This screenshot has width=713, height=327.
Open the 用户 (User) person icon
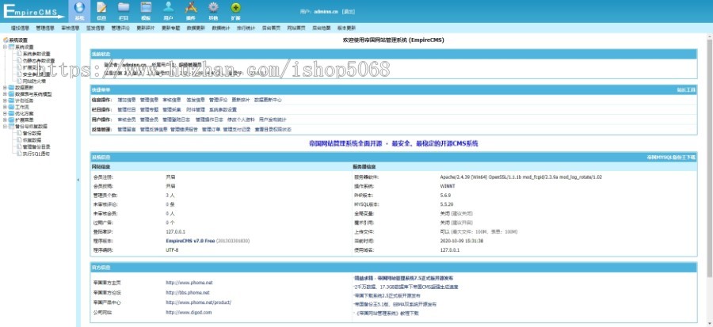(x=168, y=8)
